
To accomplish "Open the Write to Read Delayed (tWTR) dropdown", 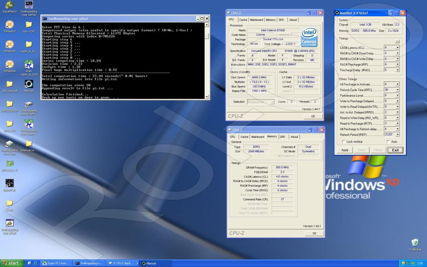I will click(397, 107).
